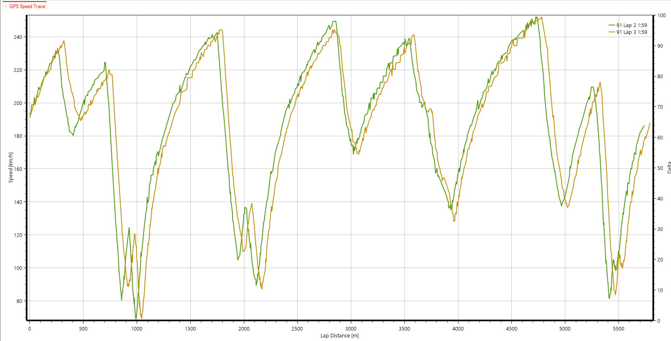Viewport: 671px width, 341px height.
Task: Click the 160 tick on the speed axis
Action: pyautogui.click(x=18, y=169)
